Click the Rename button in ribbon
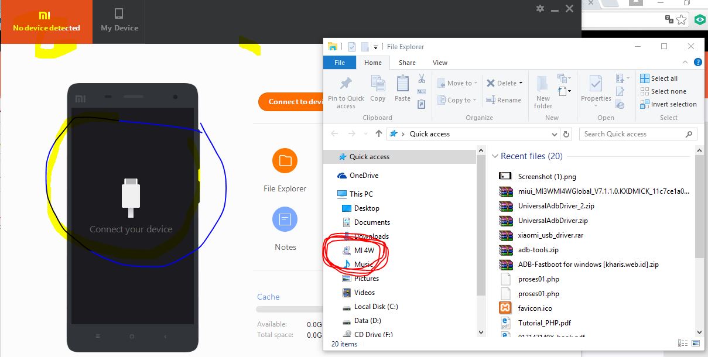Viewport: 708px width, 357px height. point(504,100)
